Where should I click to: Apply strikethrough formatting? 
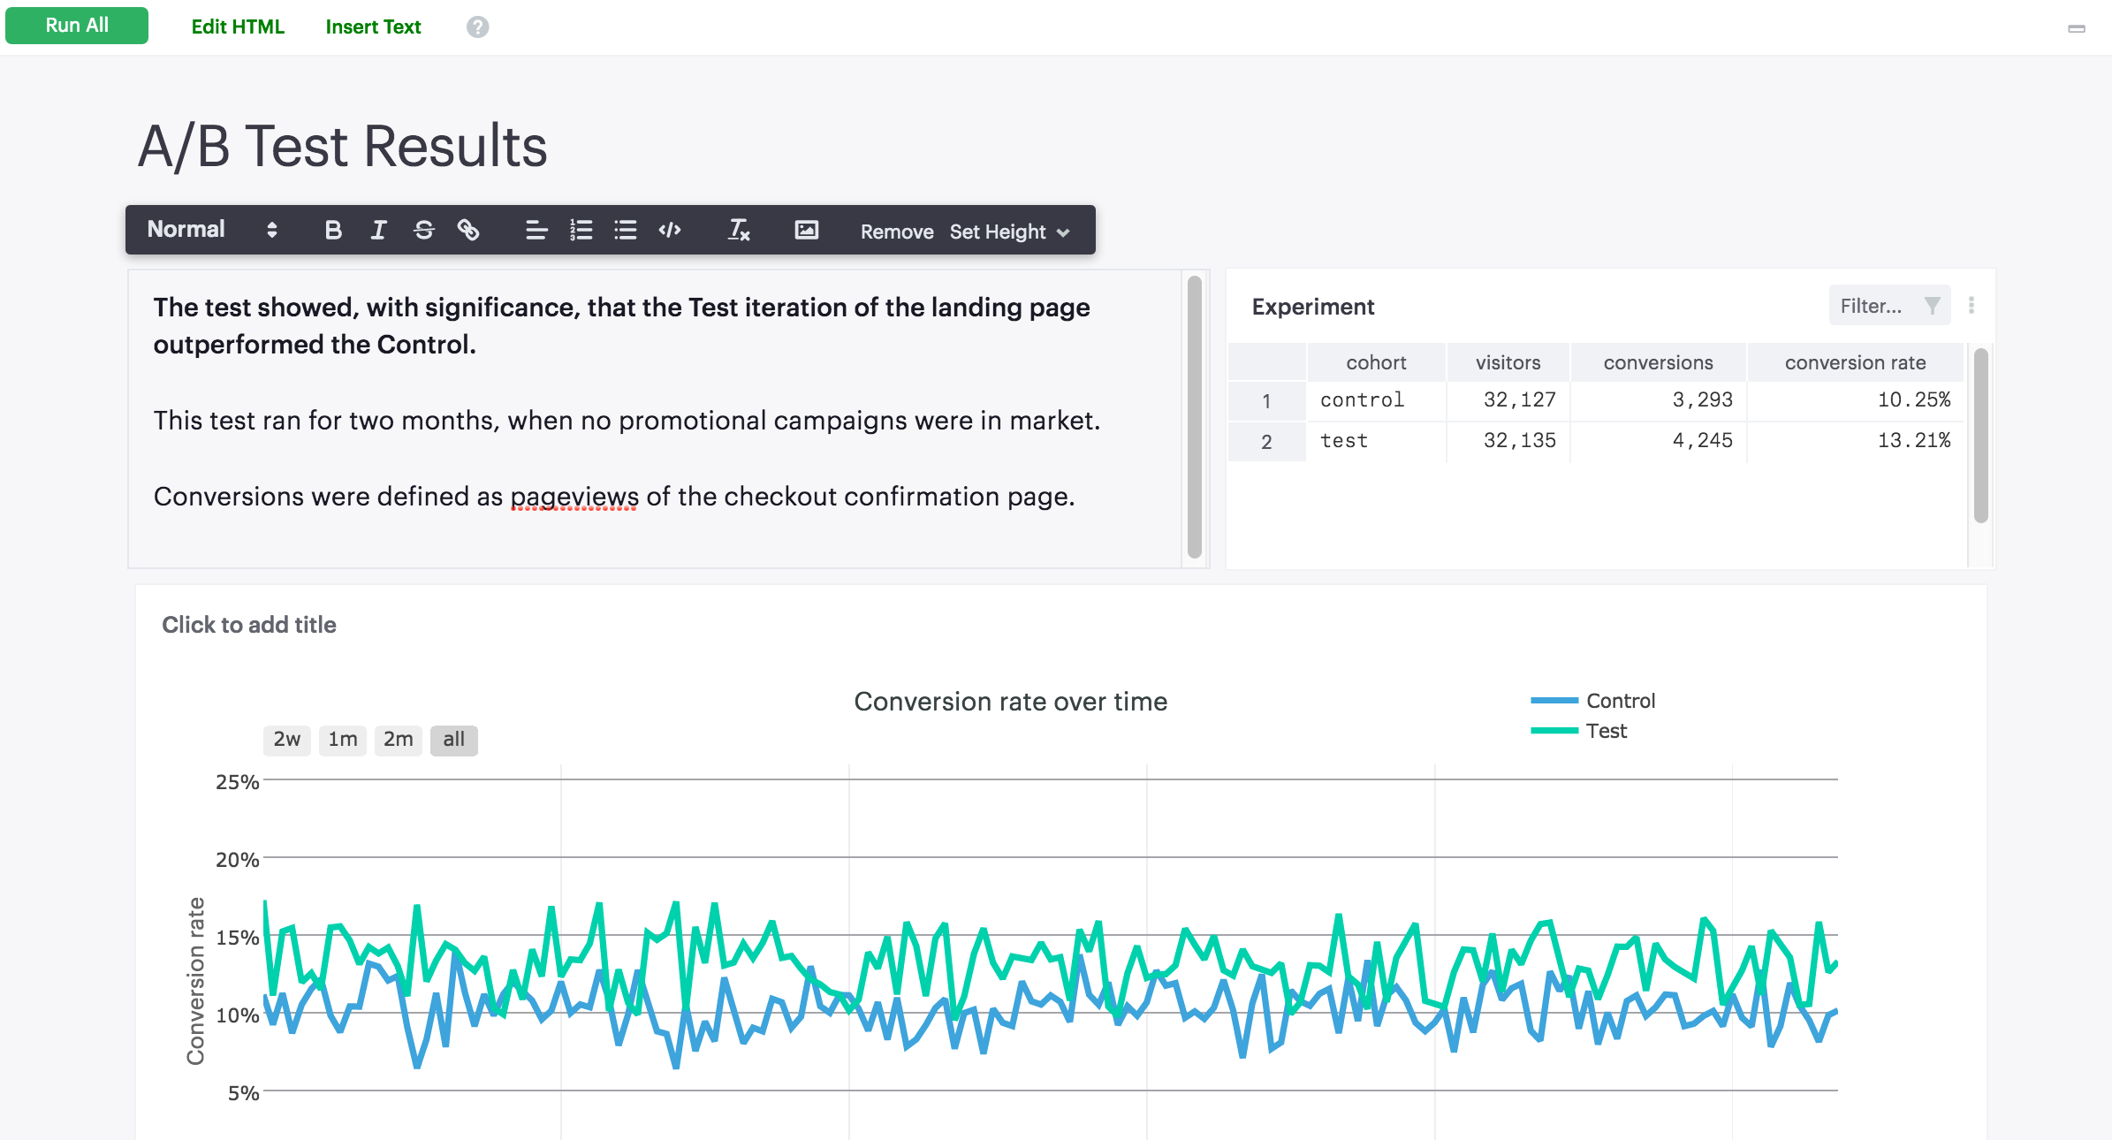pyautogui.click(x=423, y=231)
